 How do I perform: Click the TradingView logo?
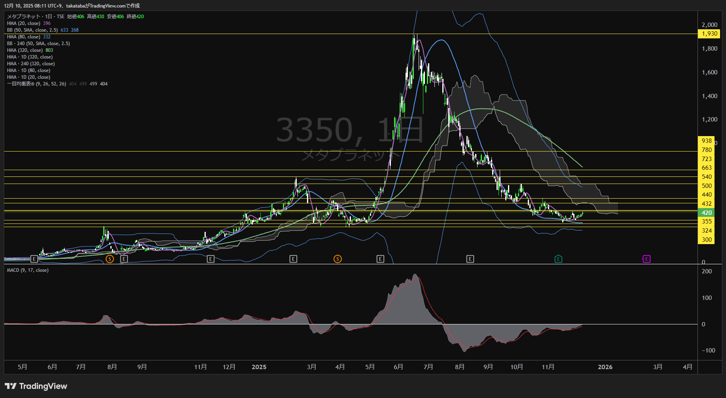(36, 386)
